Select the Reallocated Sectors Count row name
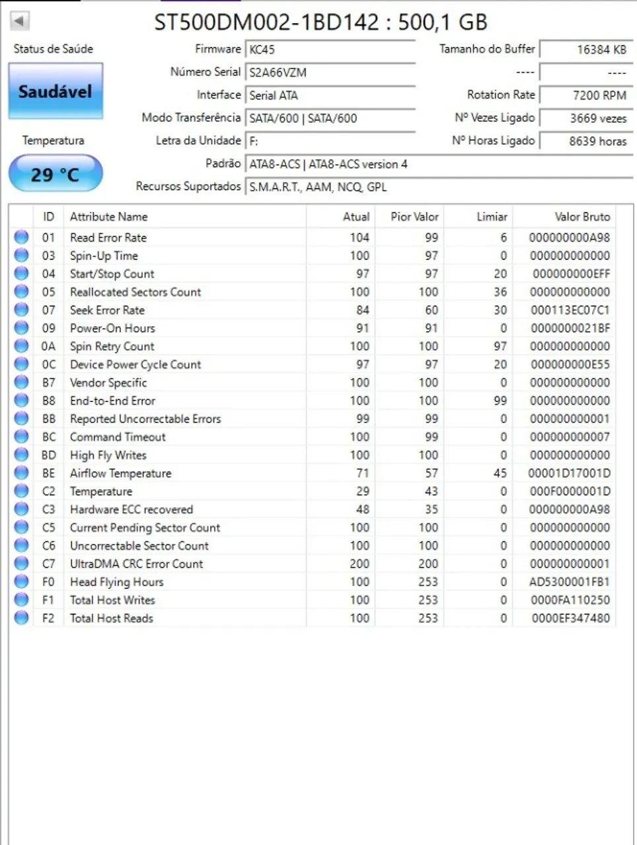Screen dimensions: 637x845 pos(135,292)
